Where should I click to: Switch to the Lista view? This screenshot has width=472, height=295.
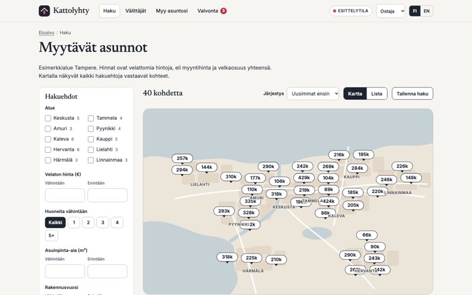[x=376, y=94]
